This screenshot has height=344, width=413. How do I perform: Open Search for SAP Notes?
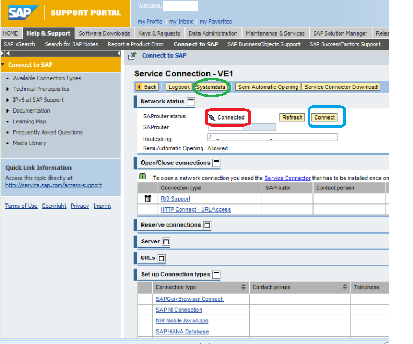[72, 44]
